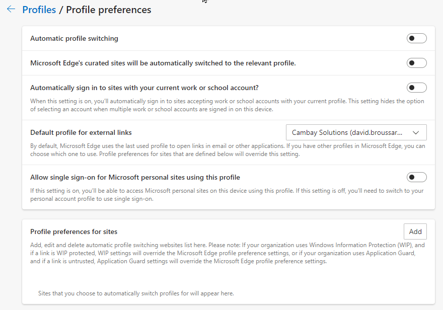
Task: Open the Profiles breadcrumb link
Action: pyautogui.click(x=39, y=10)
